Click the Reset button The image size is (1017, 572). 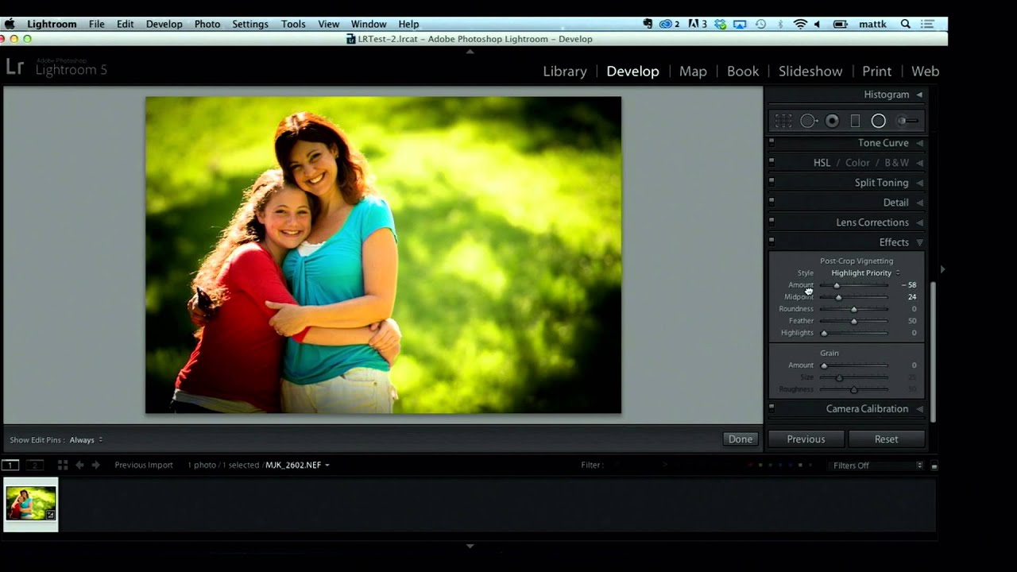tap(886, 439)
